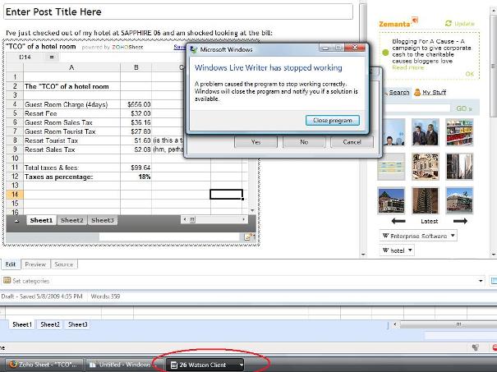Click row 12 header in embedded sheet
Screen dimensions: 497x372
click(x=15, y=177)
